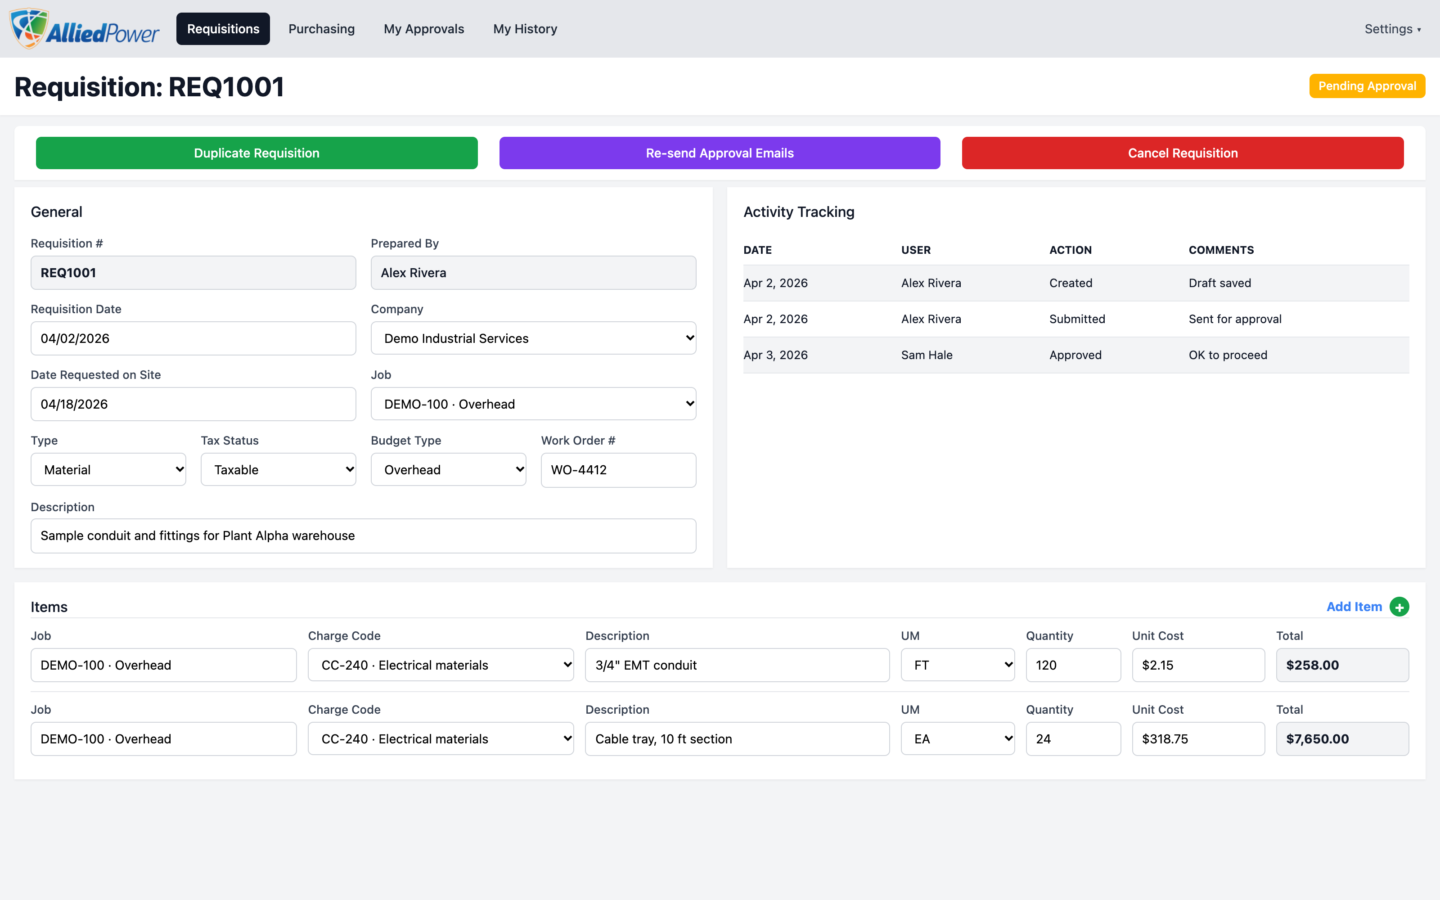Edit the $2.15 Unit Cost field
This screenshot has height=900, width=1440.
point(1198,665)
